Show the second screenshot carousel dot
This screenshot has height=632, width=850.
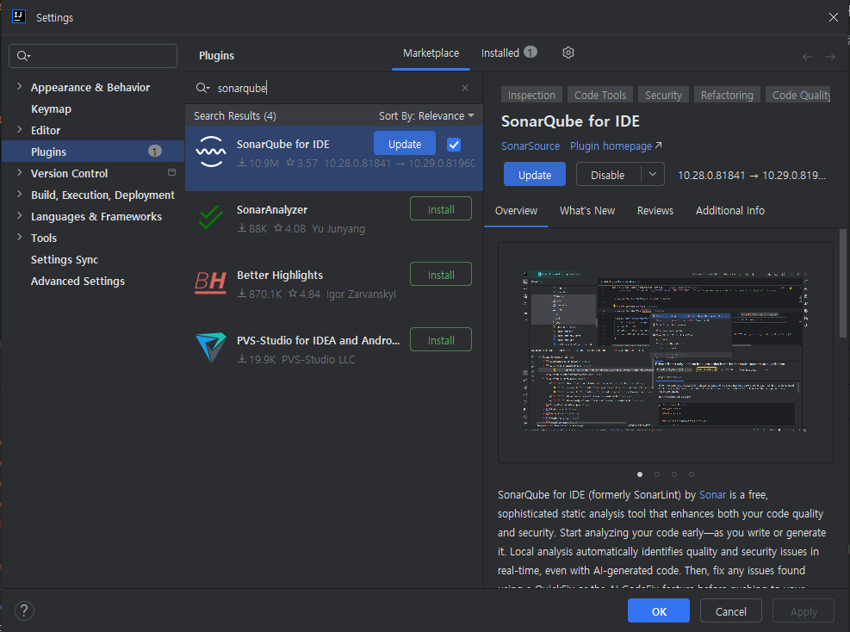click(657, 474)
